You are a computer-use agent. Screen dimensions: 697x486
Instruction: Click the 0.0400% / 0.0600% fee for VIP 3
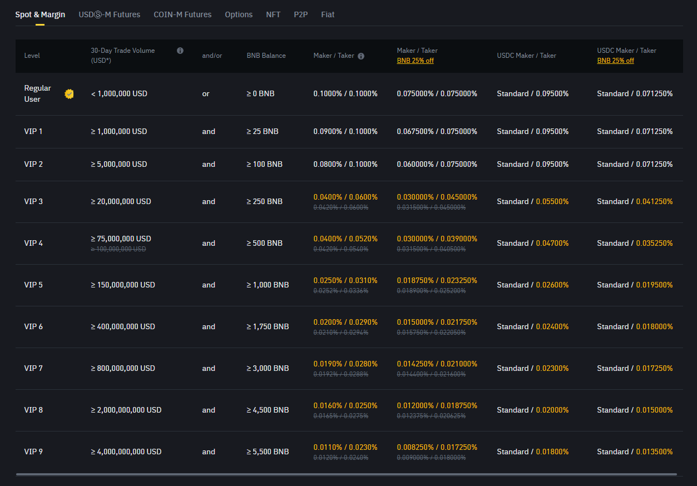345,197
